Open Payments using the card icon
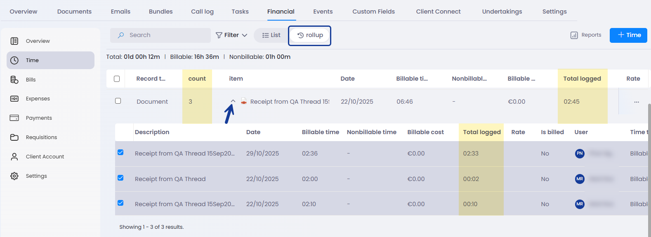This screenshot has width=651, height=237. tap(14, 118)
